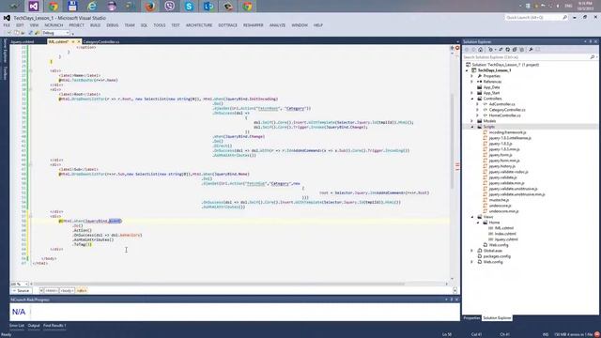
Task: Open the Error List tab
Action: coord(17,326)
